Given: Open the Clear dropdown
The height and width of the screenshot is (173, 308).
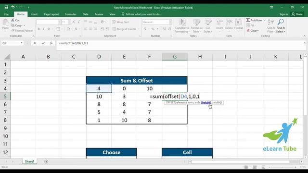Looking at the screenshot, I should coord(253,31).
